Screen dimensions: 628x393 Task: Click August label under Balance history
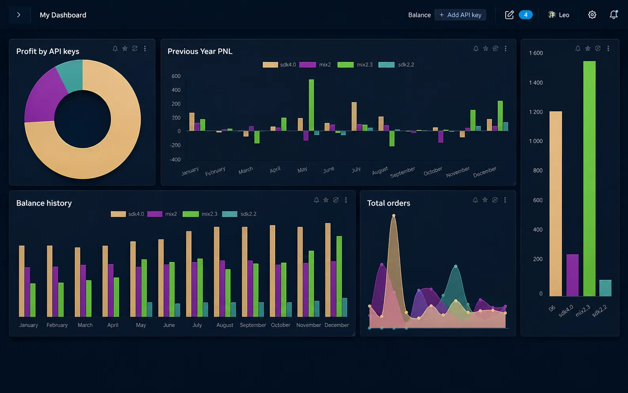point(225,325)
